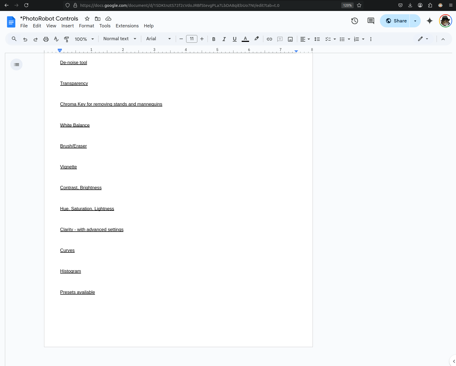This screenshot has height=366, width=456.
Task: Open the Help menu
Action: click(x=149, y=26)
